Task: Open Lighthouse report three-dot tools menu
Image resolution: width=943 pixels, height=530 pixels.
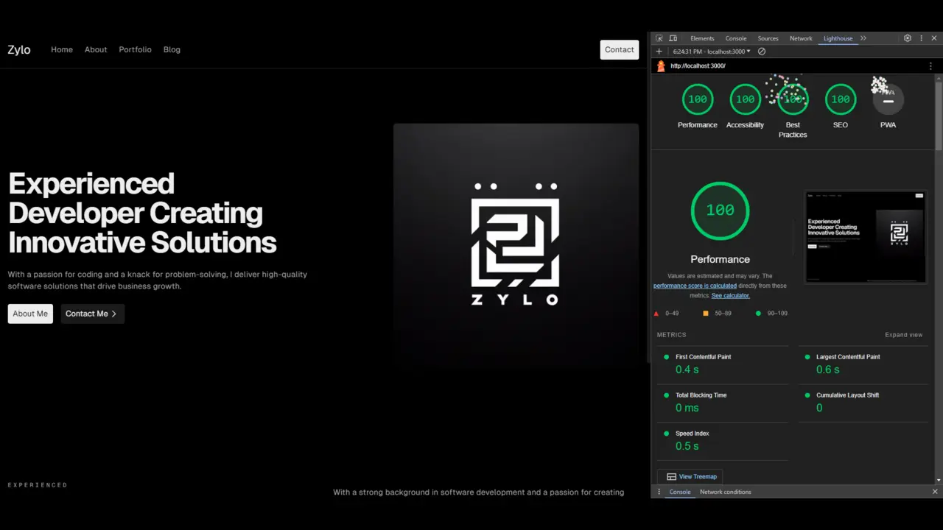Action: coord(930,66)
